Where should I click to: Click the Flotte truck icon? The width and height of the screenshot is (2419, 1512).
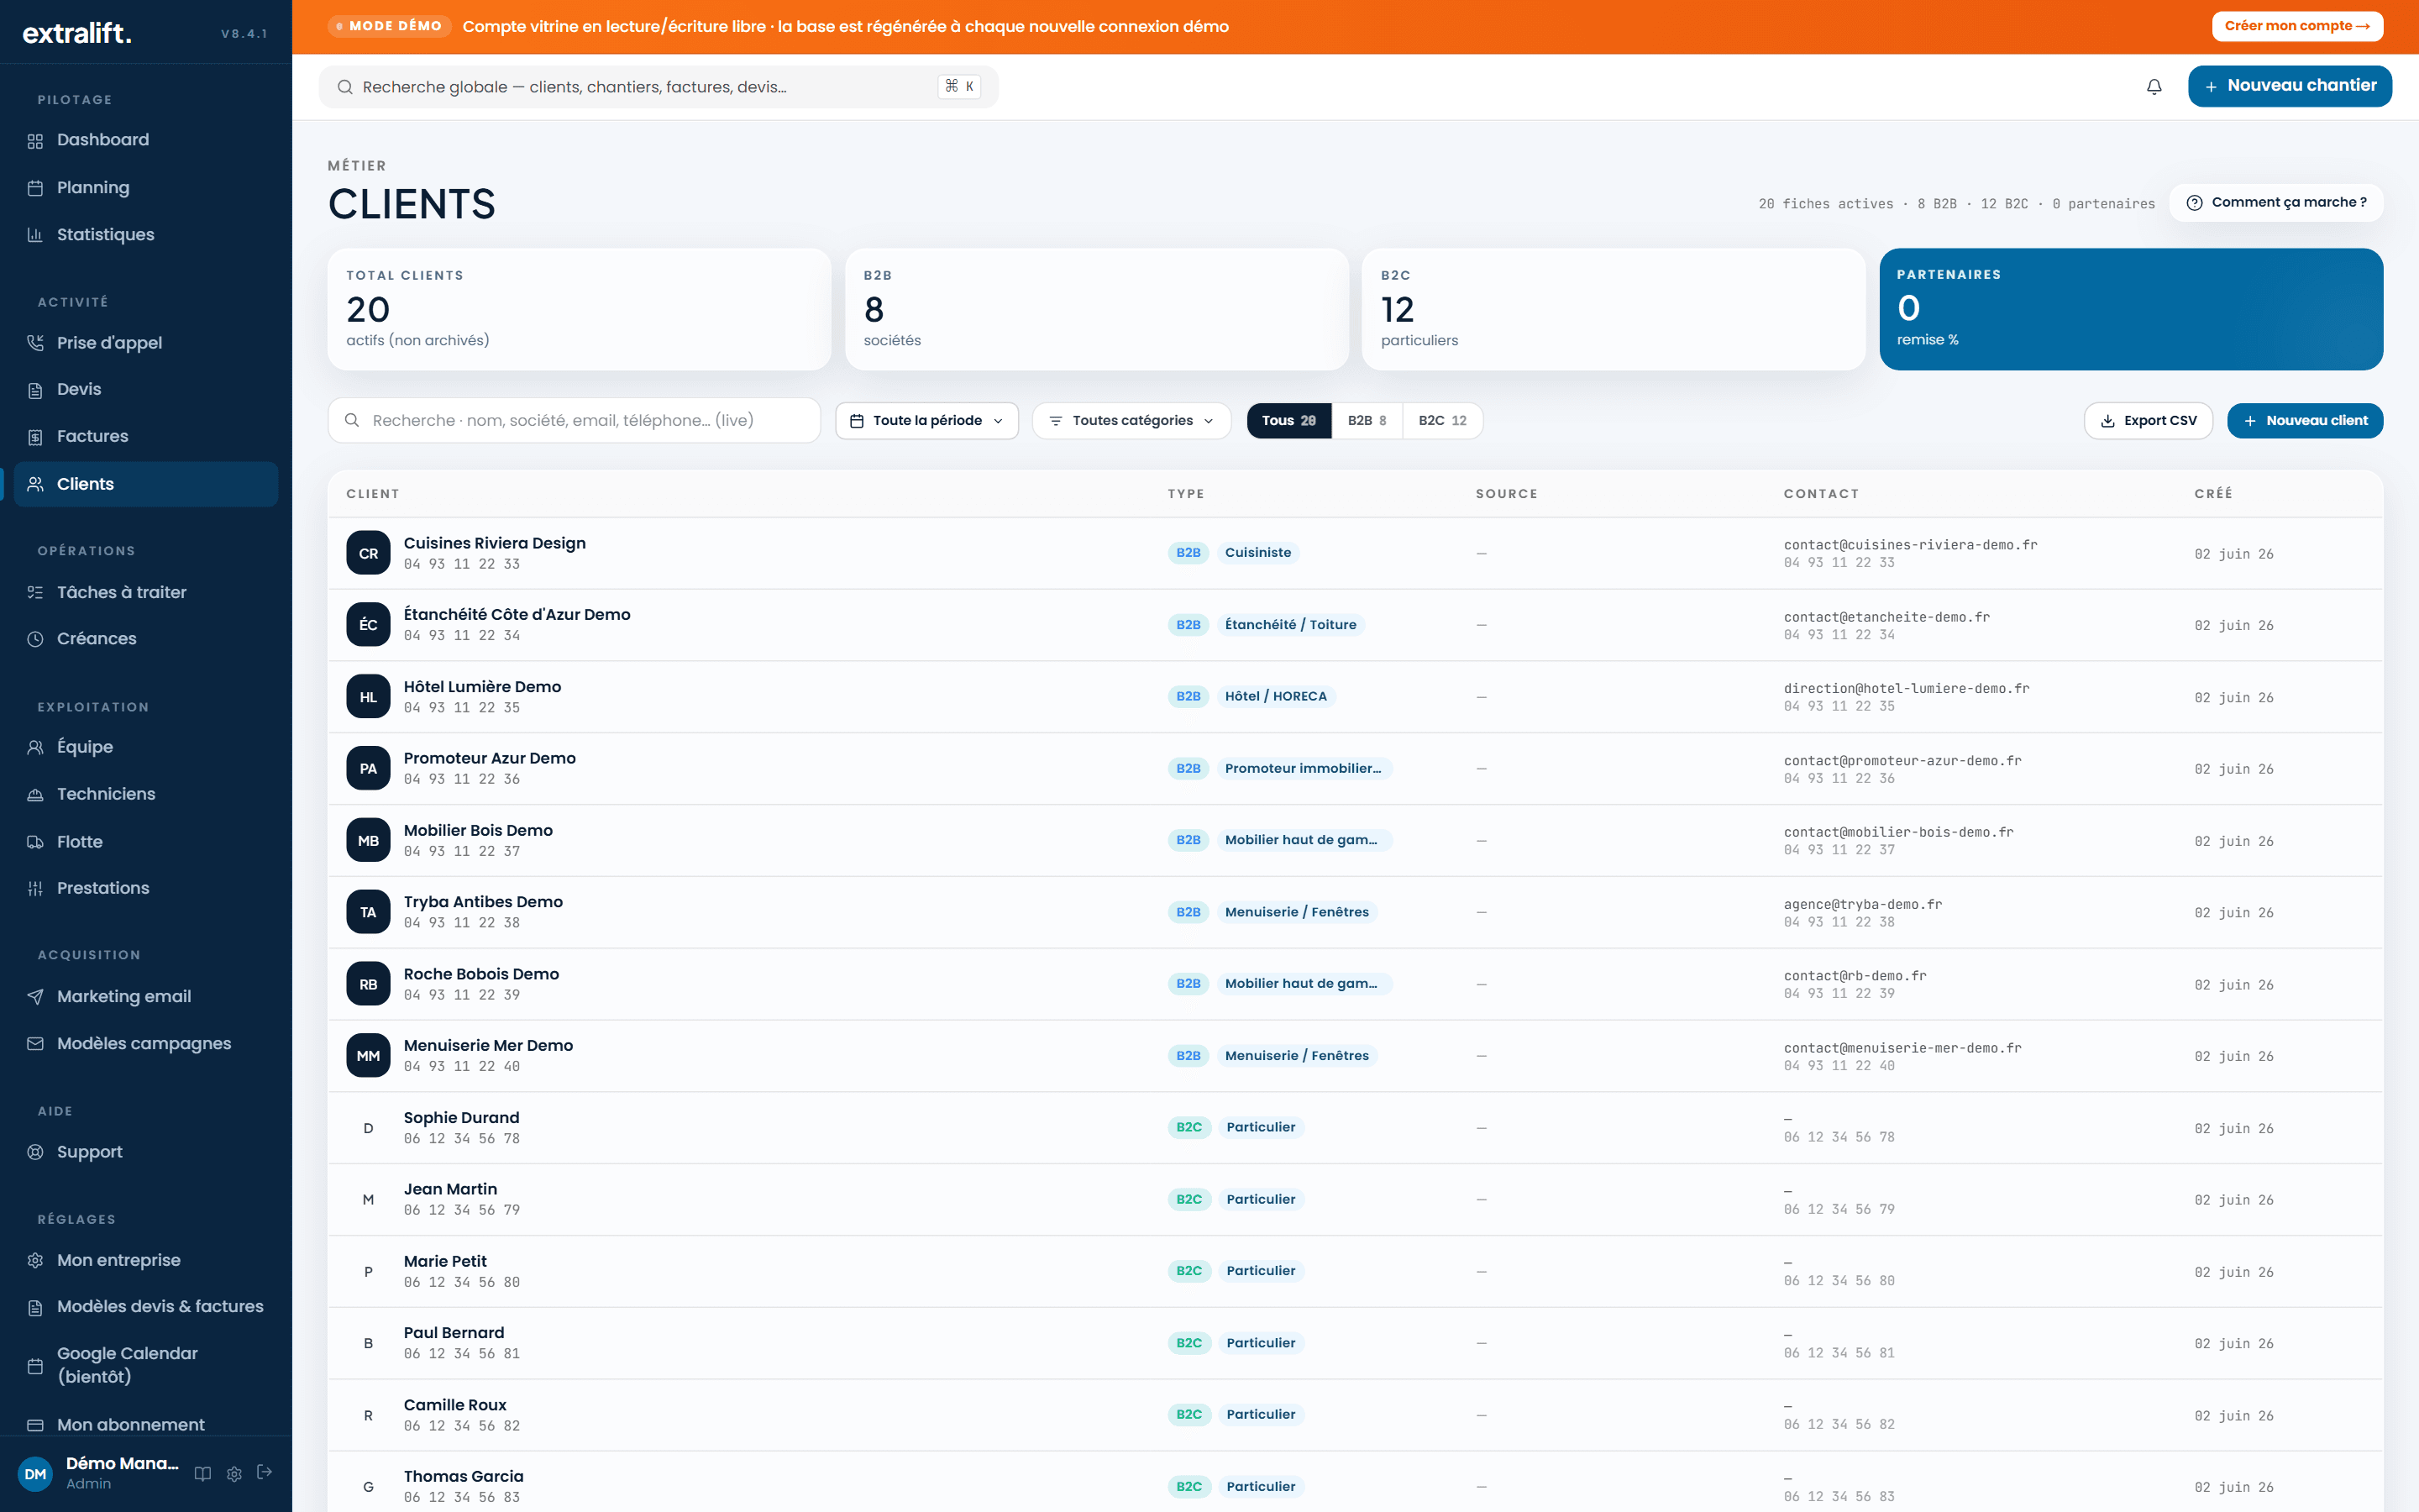point(35,842)
